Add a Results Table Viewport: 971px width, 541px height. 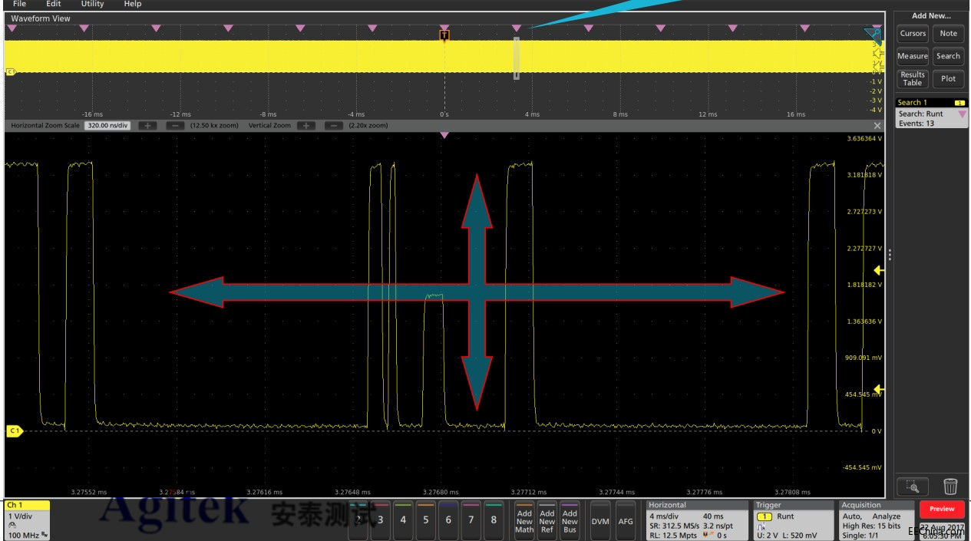(913, 79)
